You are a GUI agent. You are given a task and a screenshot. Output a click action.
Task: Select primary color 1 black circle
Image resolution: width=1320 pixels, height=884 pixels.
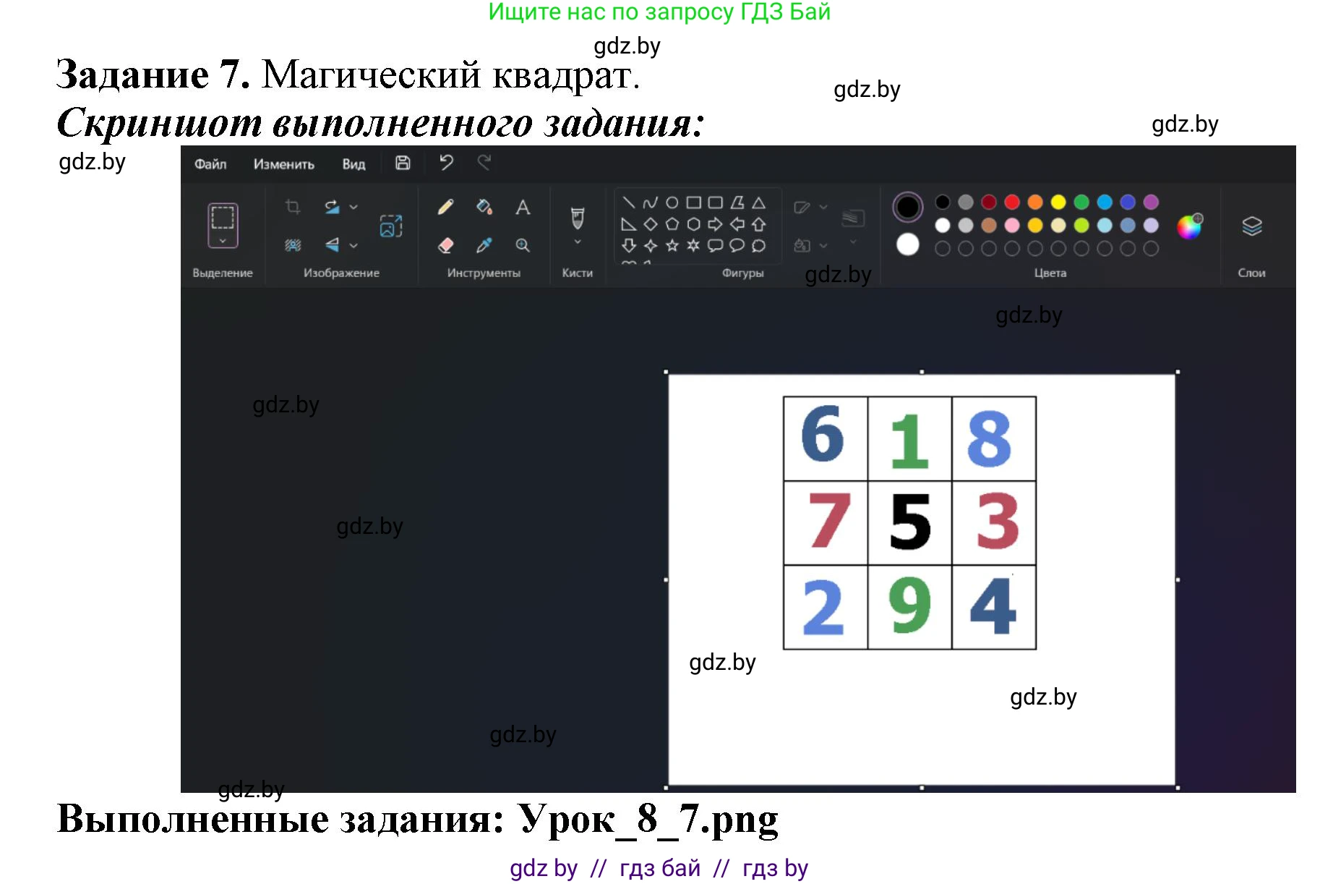907,208
